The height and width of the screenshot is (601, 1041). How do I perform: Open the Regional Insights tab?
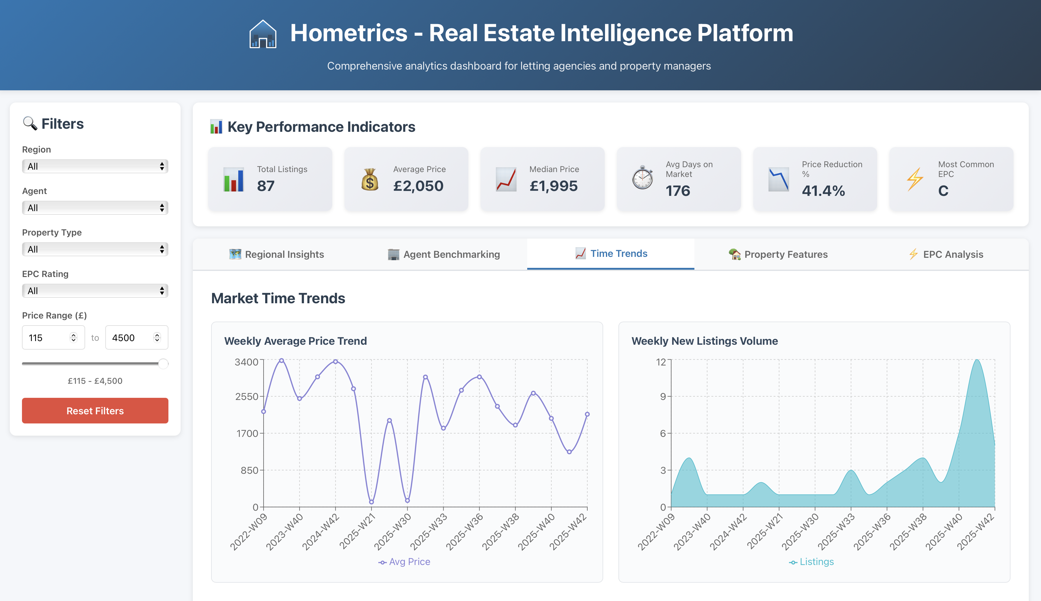(x=276, y=254)
